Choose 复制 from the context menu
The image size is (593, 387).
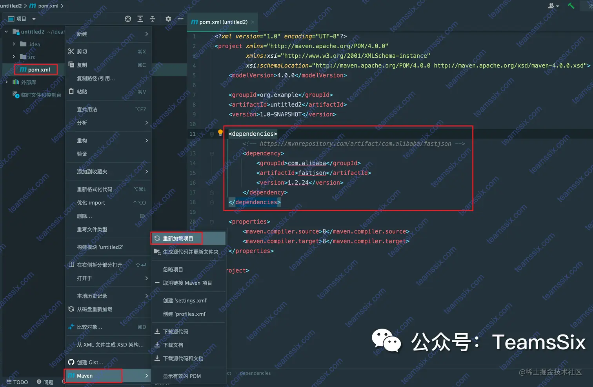108,65
